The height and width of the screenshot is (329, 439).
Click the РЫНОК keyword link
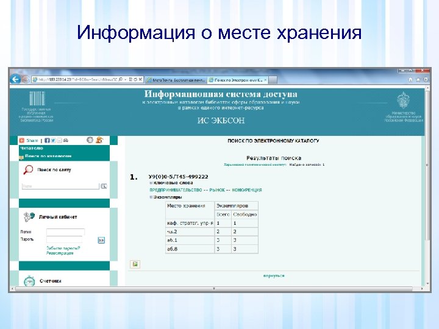pyautogui.click(x=217, y=190)
